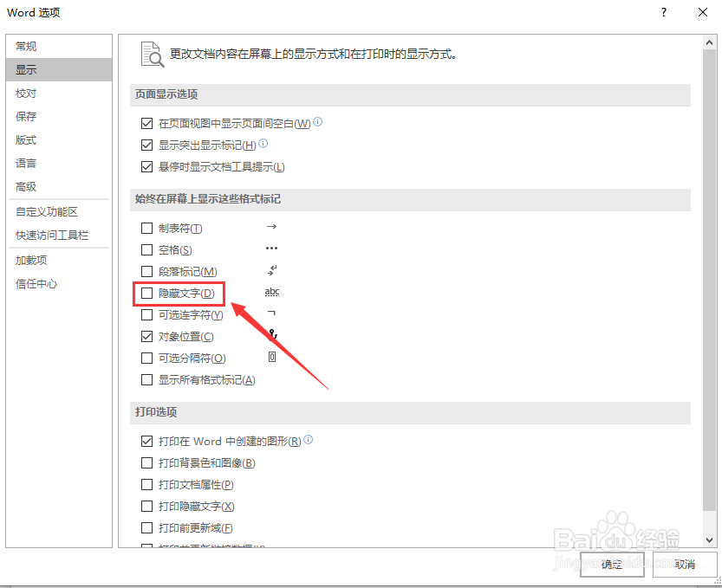
Task: Enable the 打印背景色和图像 checkbox
Action: pos(146,462)
